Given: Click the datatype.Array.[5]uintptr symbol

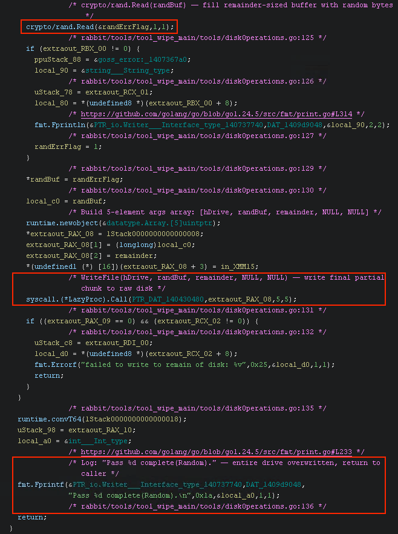Looking at the screenshot, I should 160,223.
